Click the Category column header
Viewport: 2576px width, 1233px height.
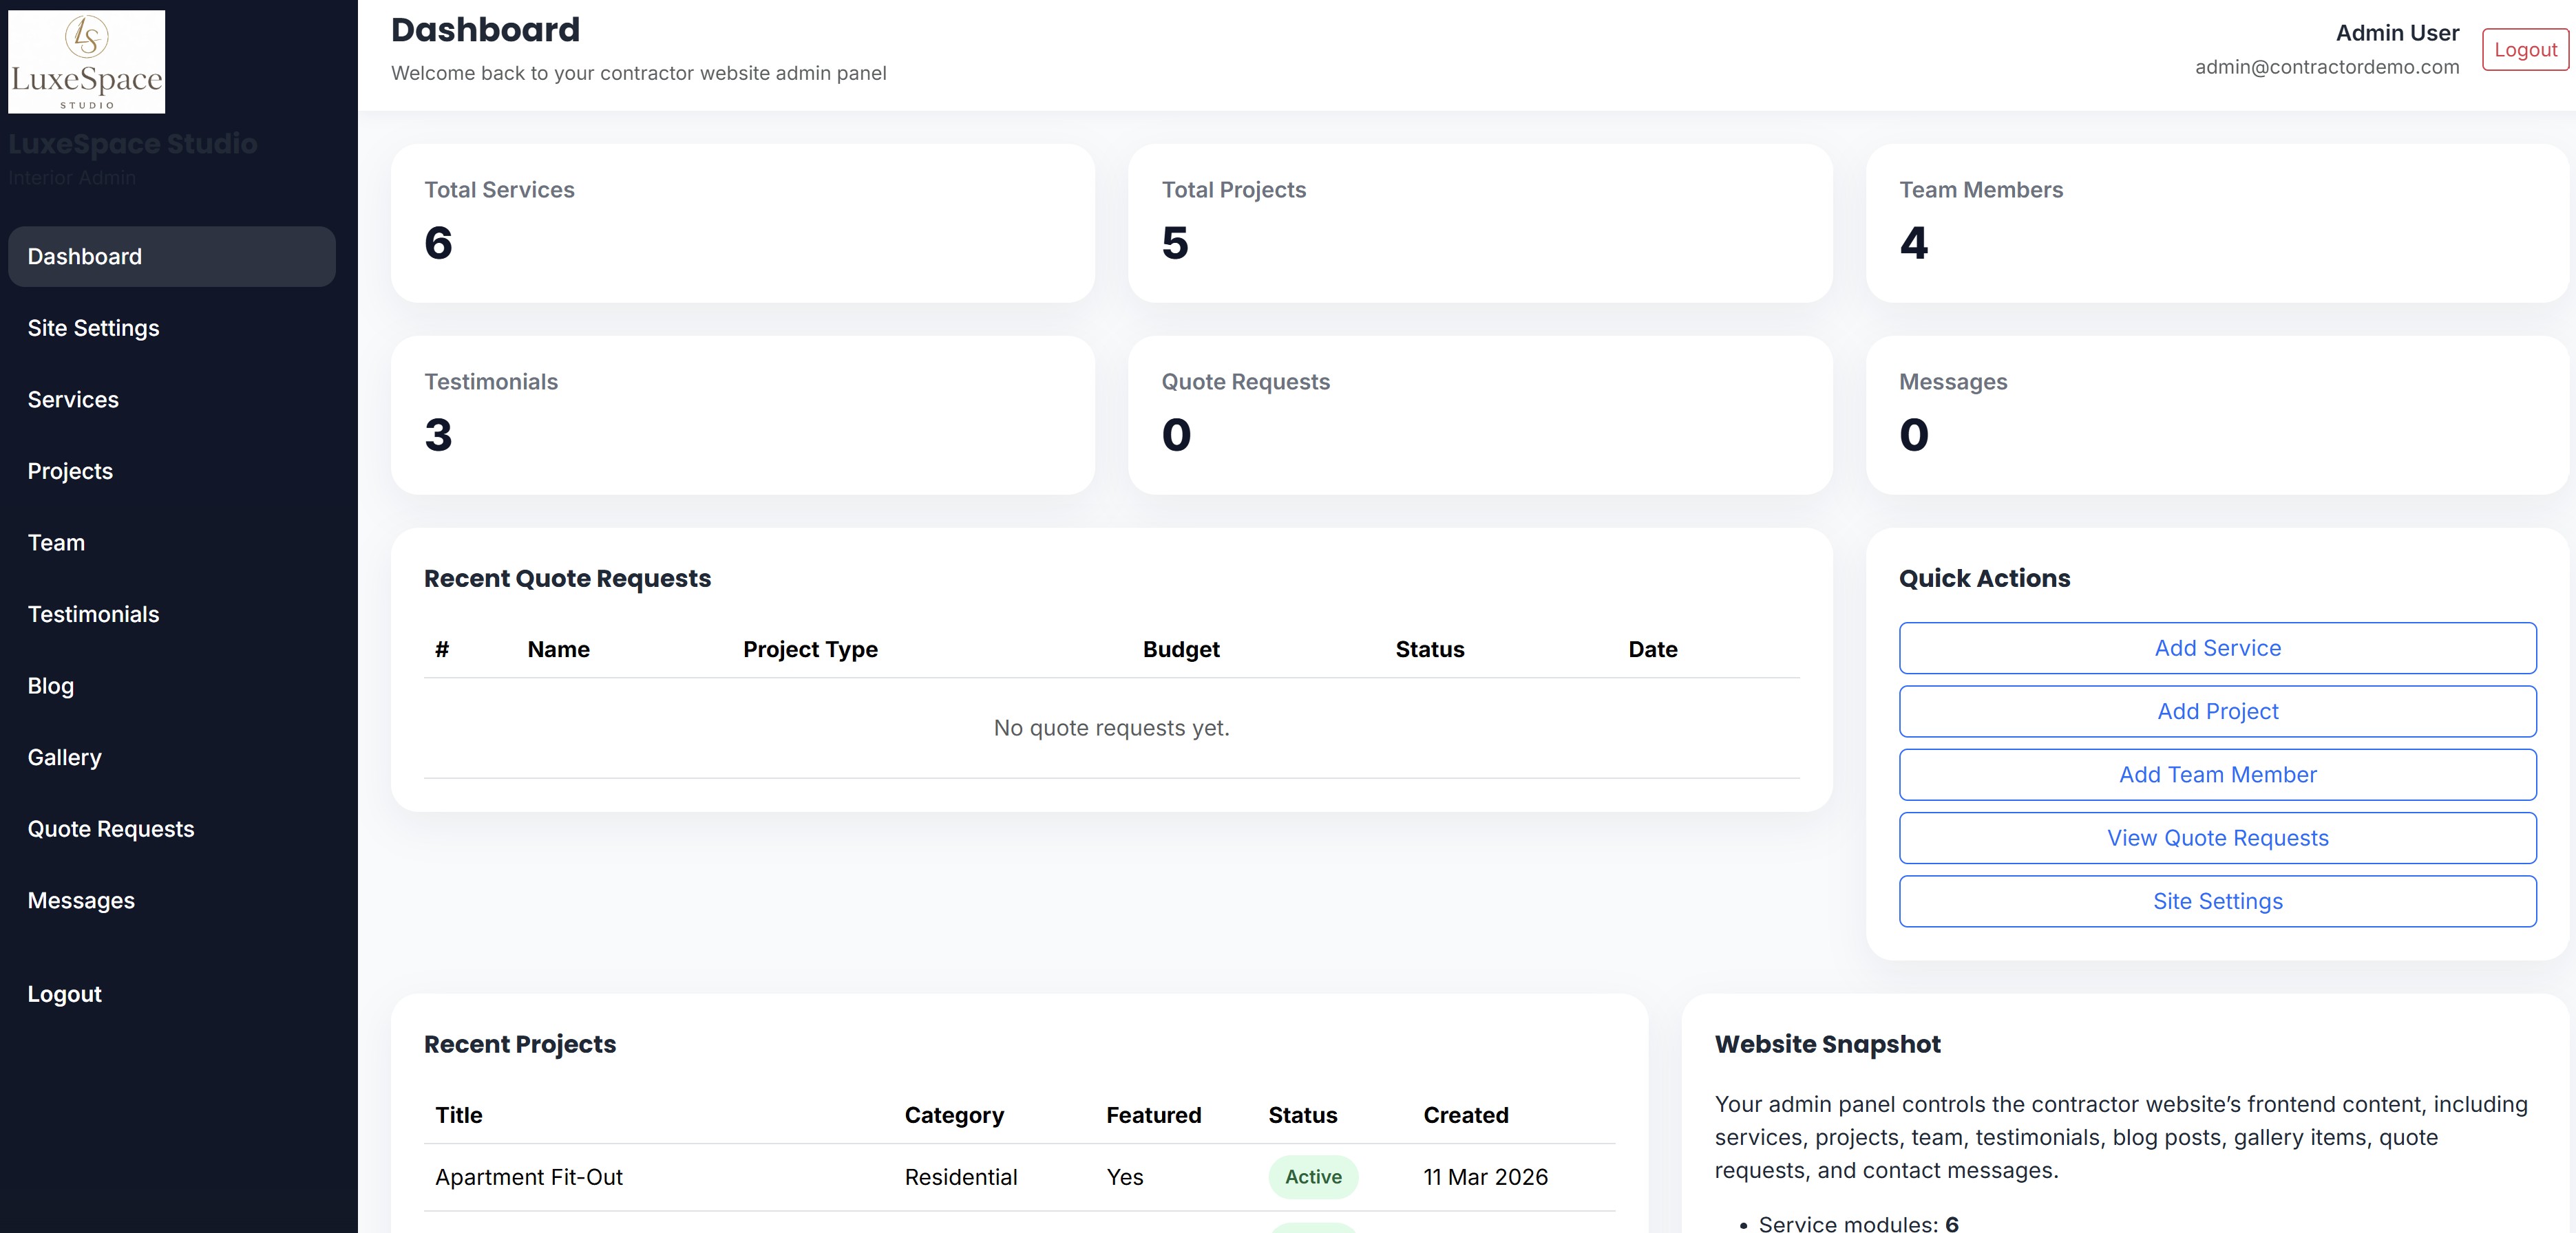(954, 1115)
